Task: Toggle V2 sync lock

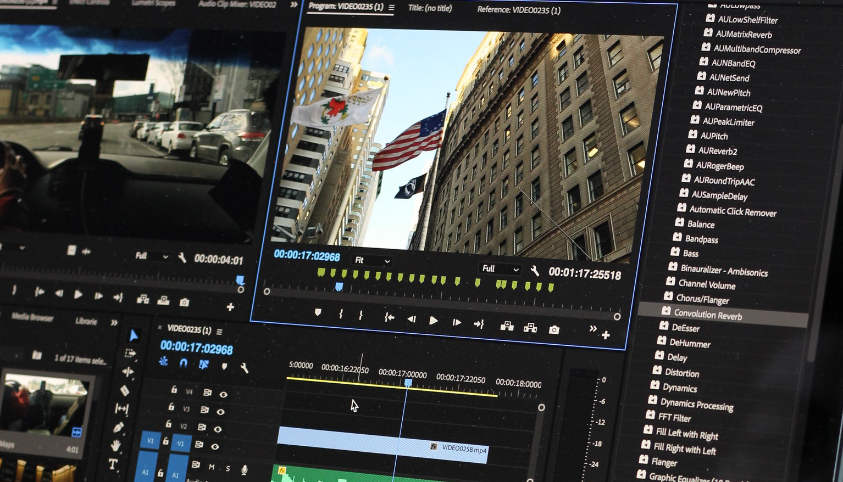Action: [202, 427]
